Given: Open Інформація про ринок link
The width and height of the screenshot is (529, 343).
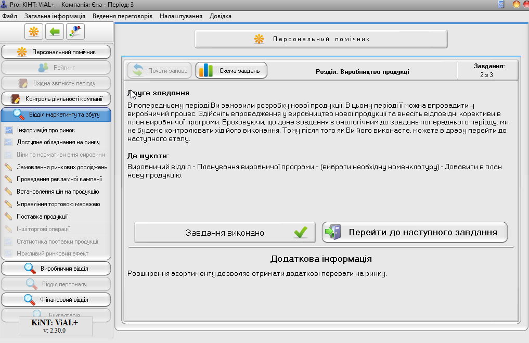Looking at the screenshot, I should pyautogui.click(x=46, y=130).
